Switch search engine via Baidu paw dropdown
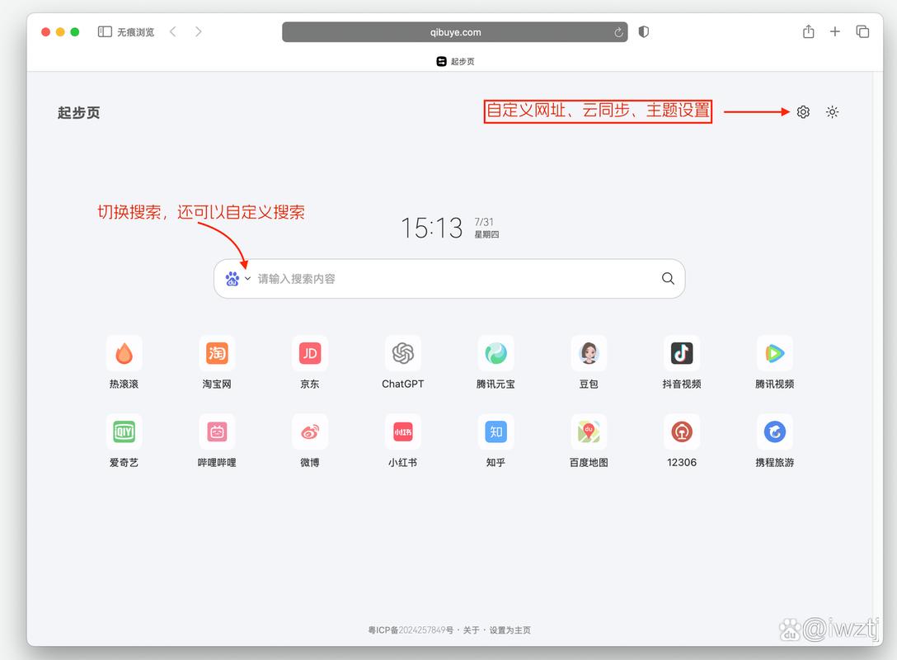The image size is (897, 660). [x=237, y=279]
